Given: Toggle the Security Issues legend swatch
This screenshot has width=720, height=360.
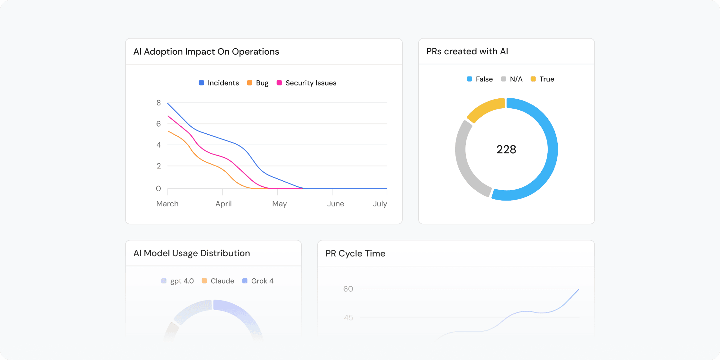Looking at the screenshot, I should tap(279, 83).
